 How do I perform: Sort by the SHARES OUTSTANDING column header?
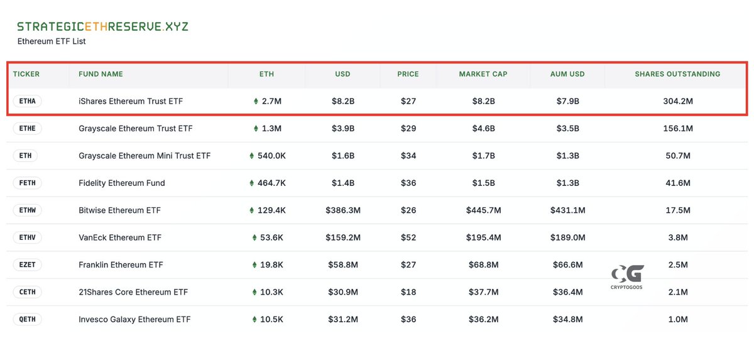pos(677,74)
